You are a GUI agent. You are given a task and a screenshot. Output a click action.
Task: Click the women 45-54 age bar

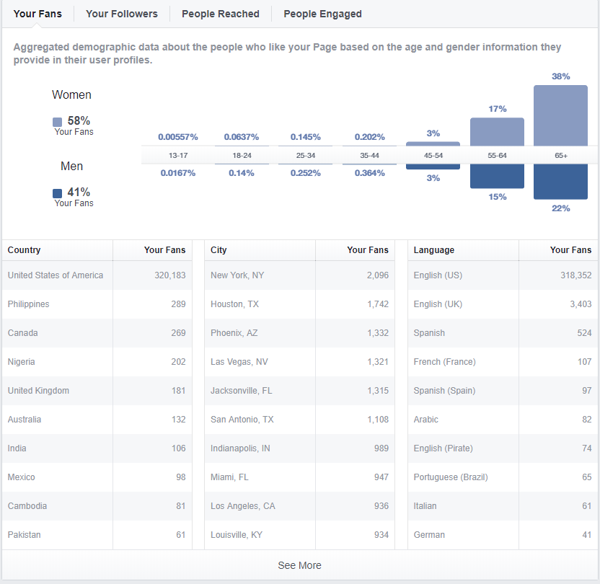(x=433, y=144)
